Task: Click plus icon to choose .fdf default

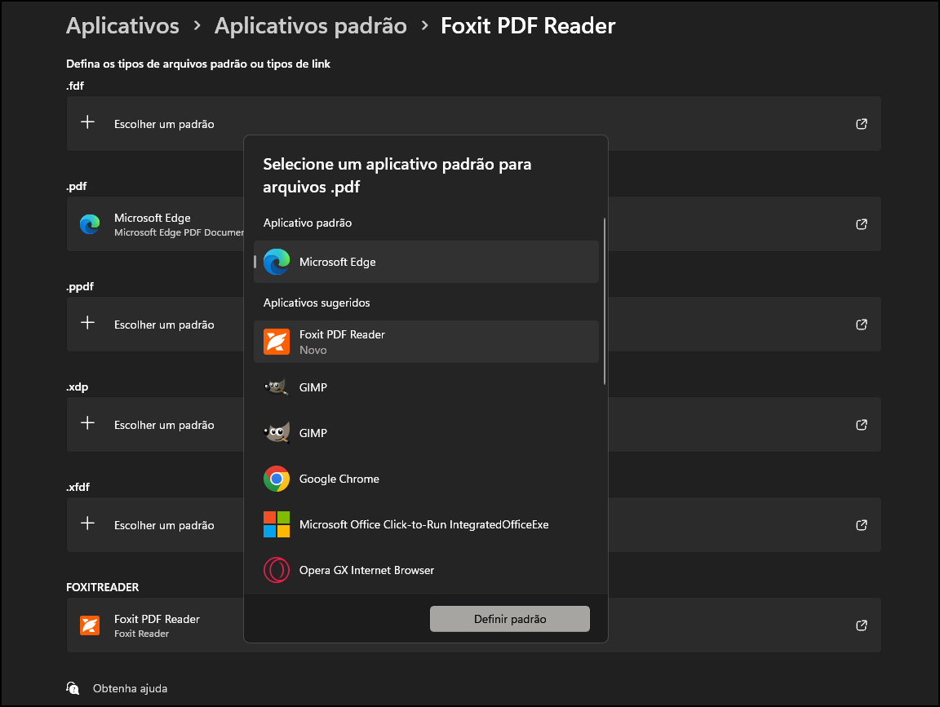Action: (88, 123)
